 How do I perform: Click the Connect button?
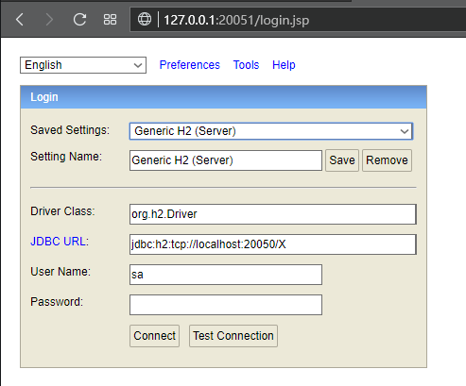coord(154,336)
